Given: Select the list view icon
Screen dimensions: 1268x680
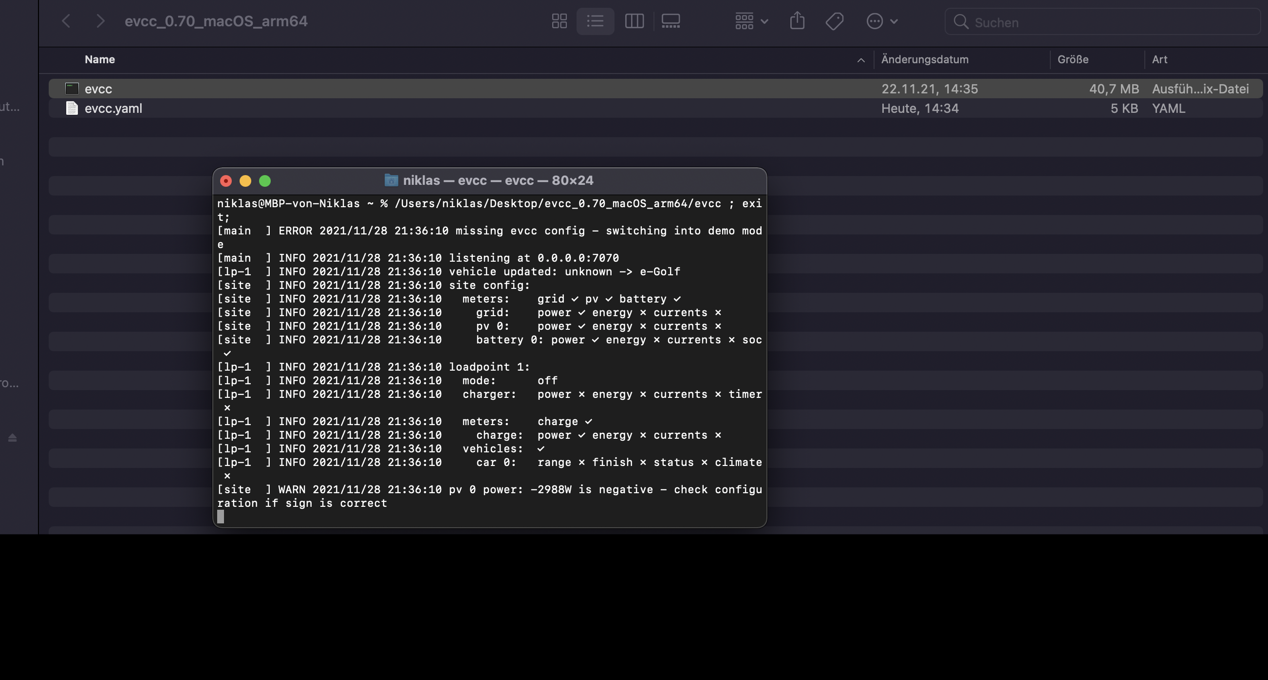Looking at the screenshot, I should pos(595,20).
